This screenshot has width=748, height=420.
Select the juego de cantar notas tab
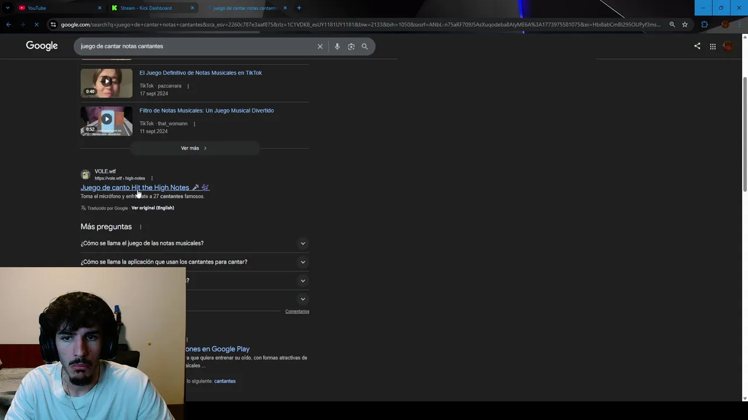point(244,8)
